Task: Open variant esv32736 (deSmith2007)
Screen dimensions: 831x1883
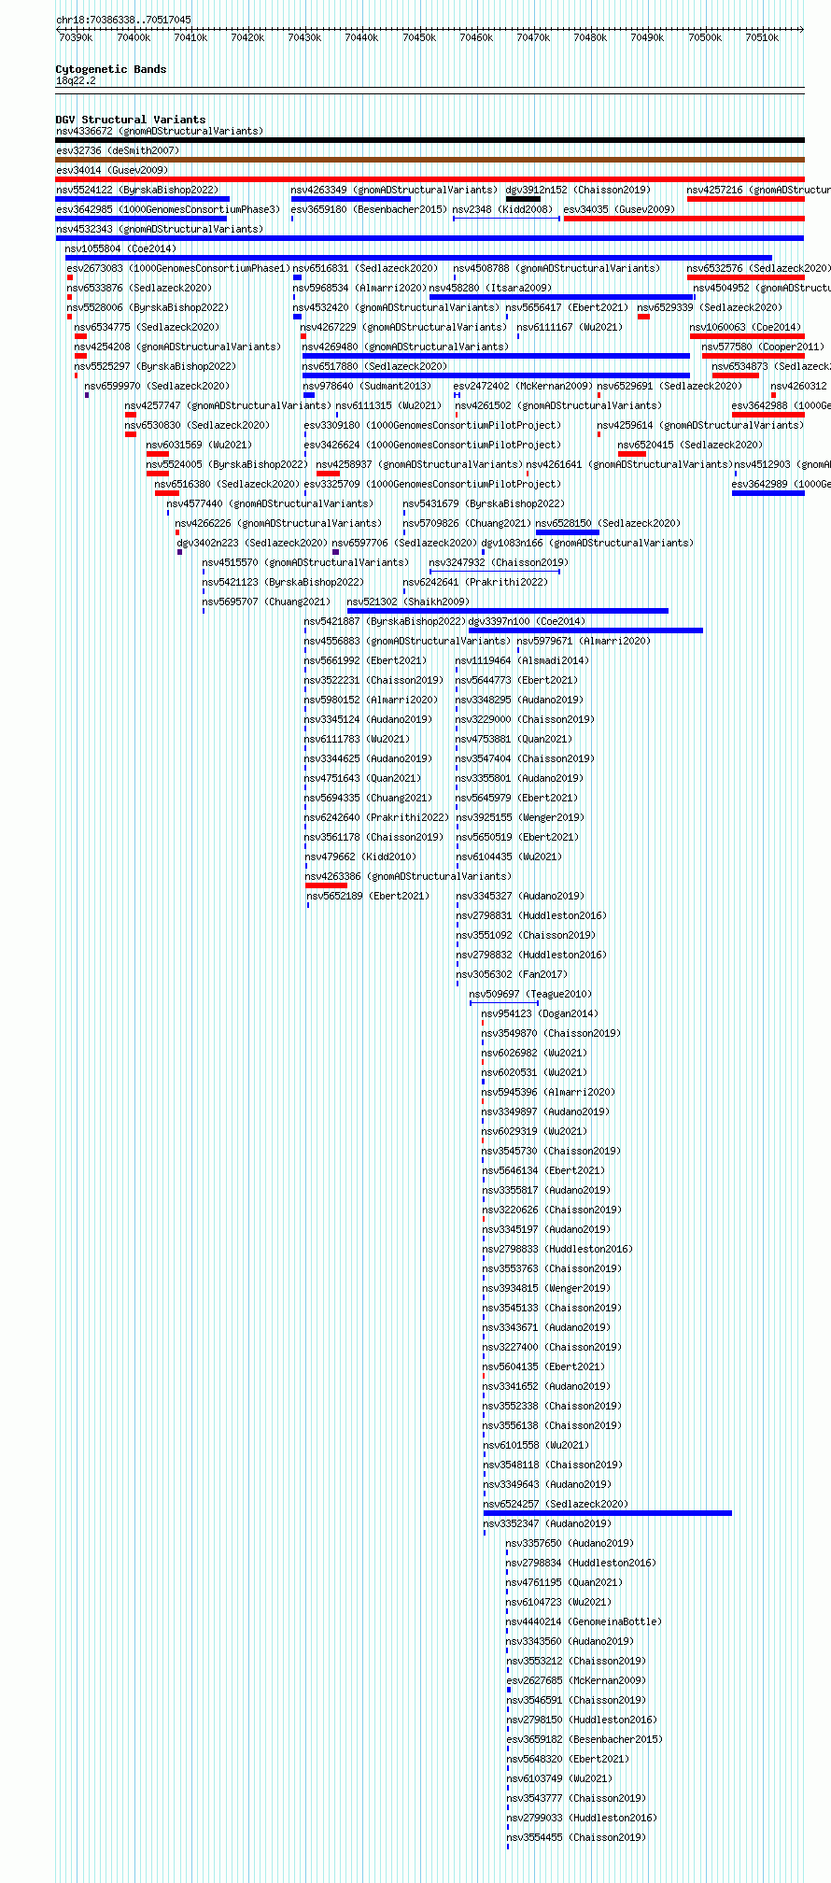Action: pyautogui.click(x=118, y=150)
